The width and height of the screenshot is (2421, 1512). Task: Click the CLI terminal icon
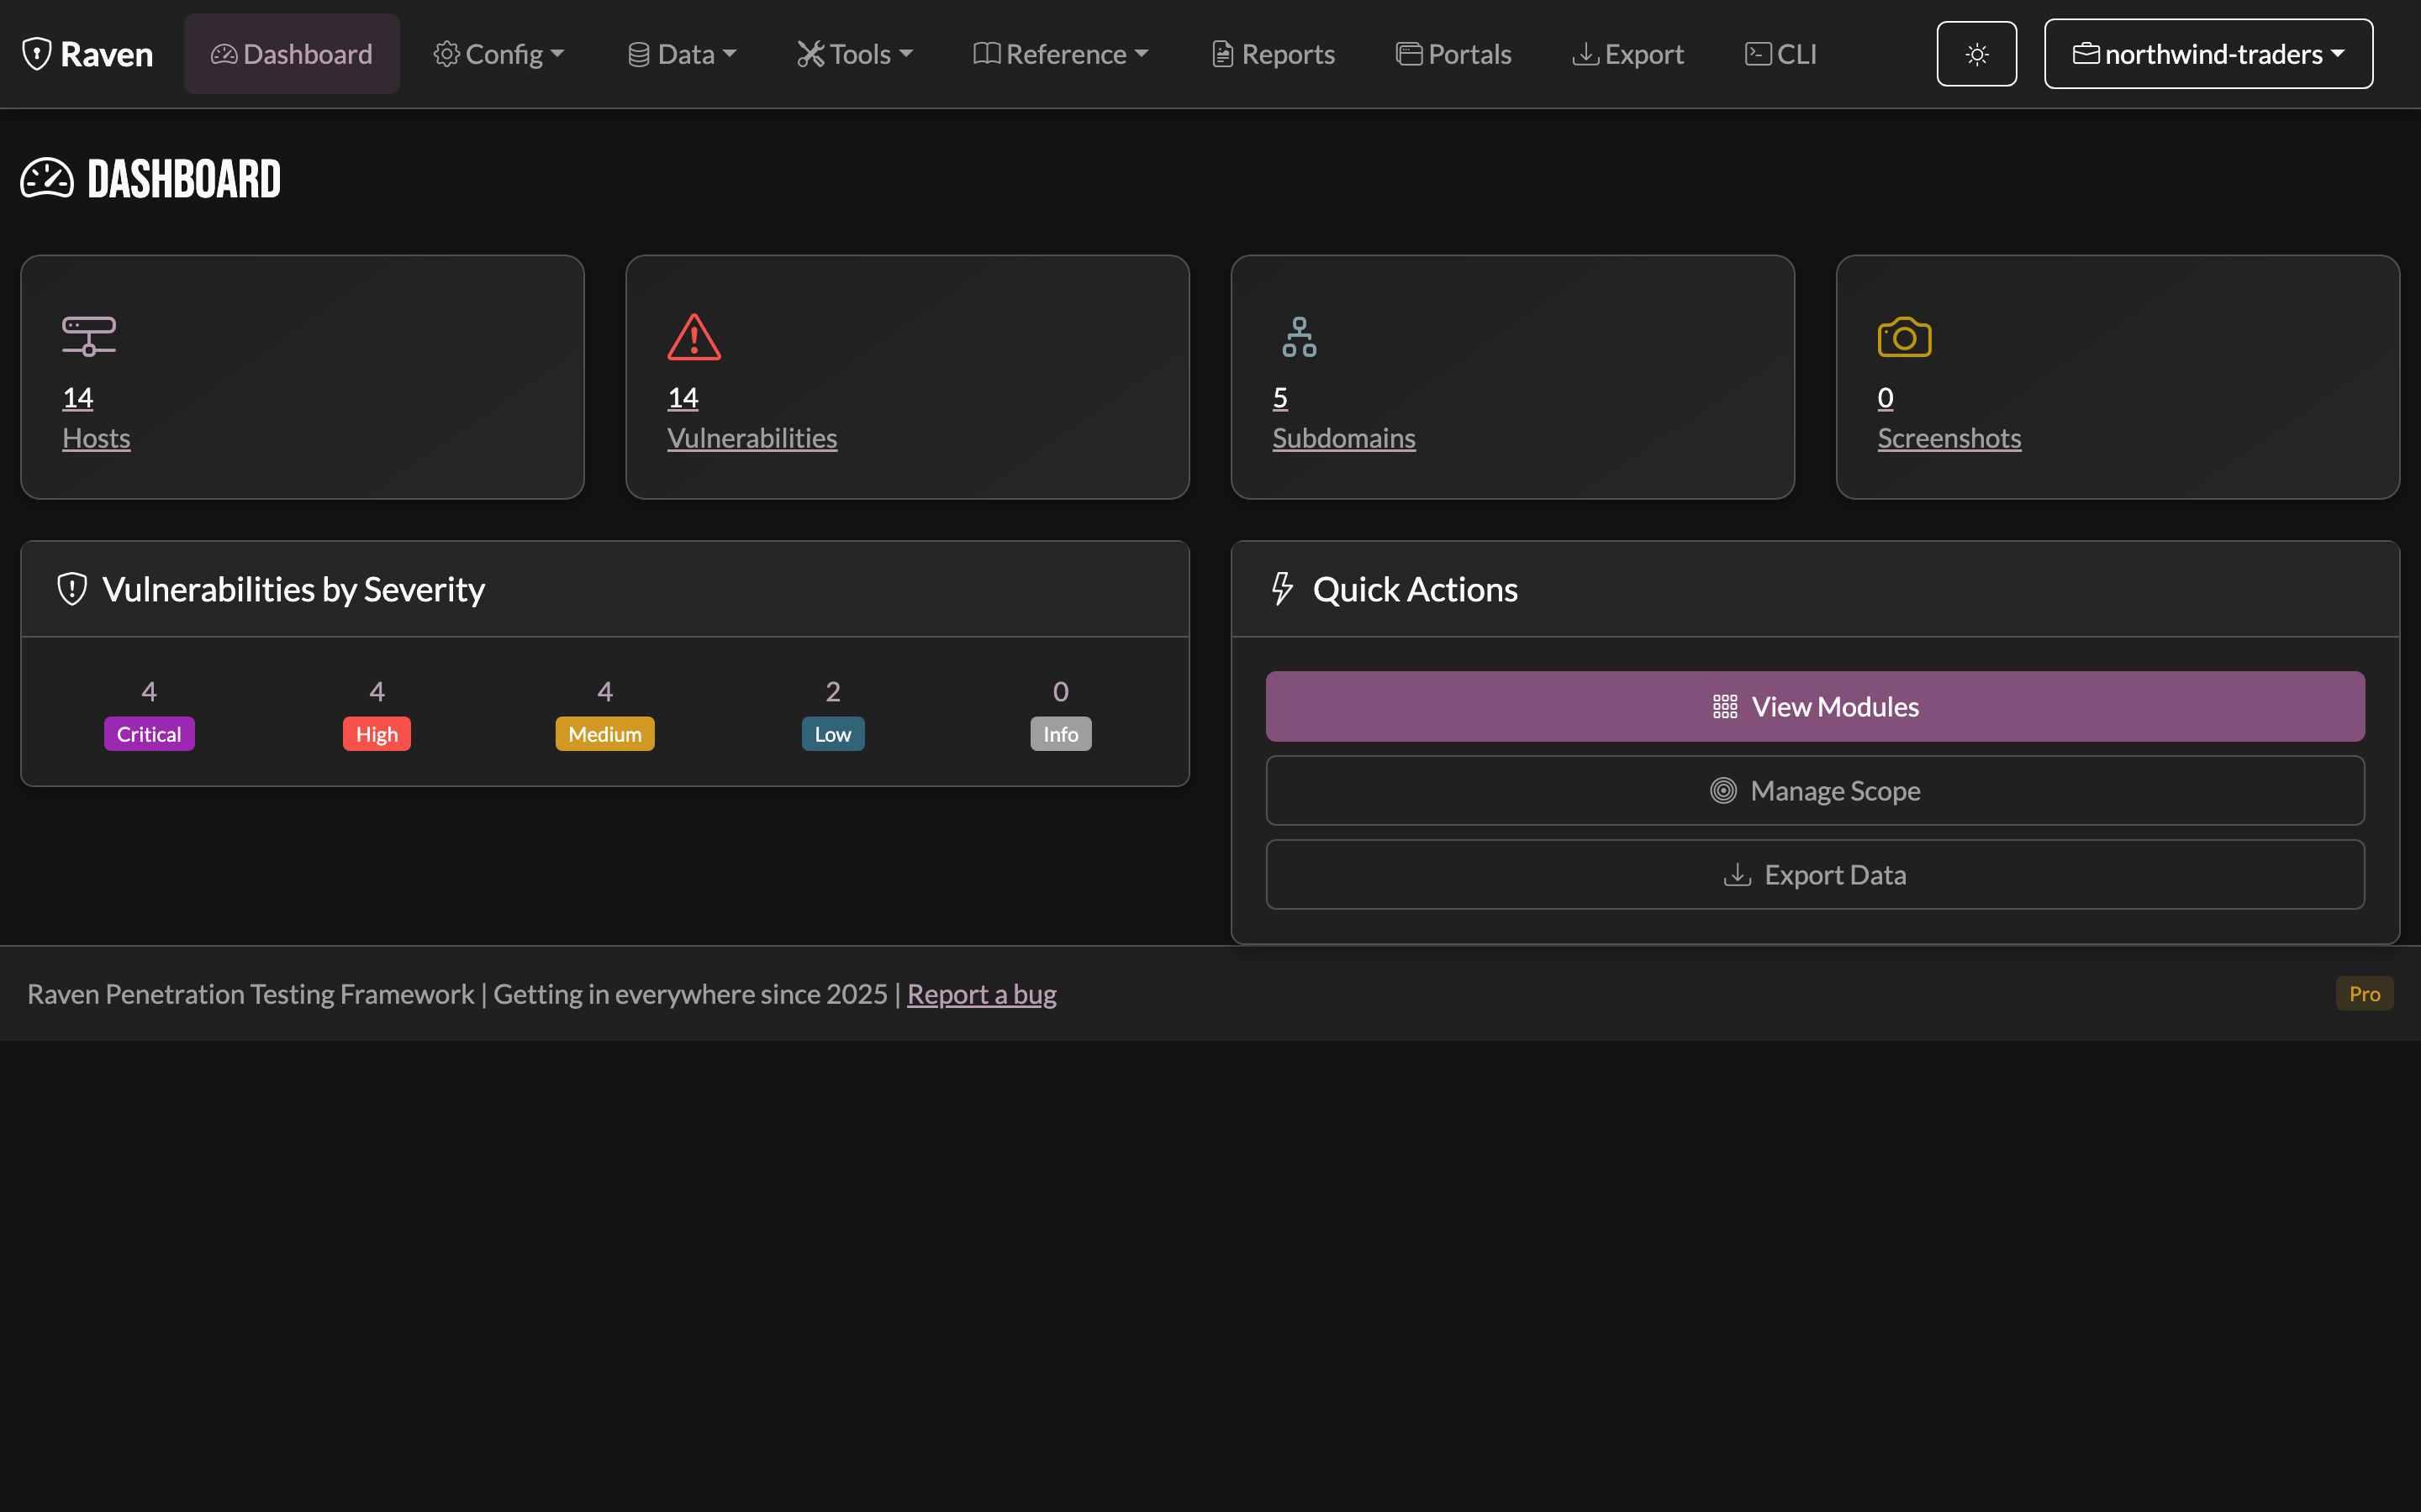[x=1758, y=54]
